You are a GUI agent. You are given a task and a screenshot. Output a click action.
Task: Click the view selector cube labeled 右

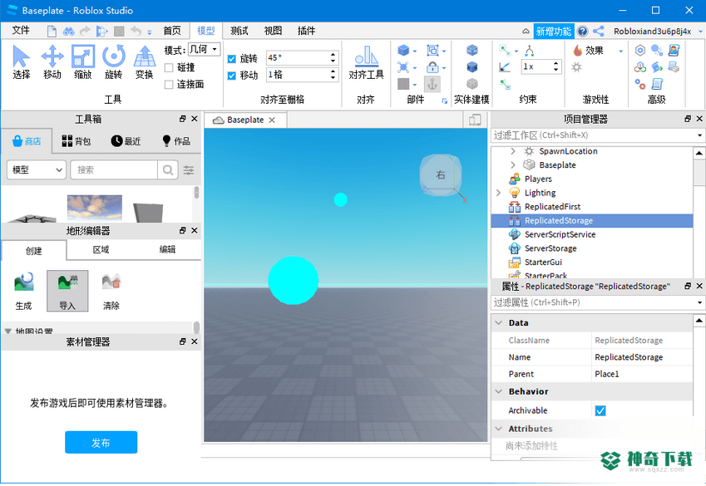coord(441,175)
